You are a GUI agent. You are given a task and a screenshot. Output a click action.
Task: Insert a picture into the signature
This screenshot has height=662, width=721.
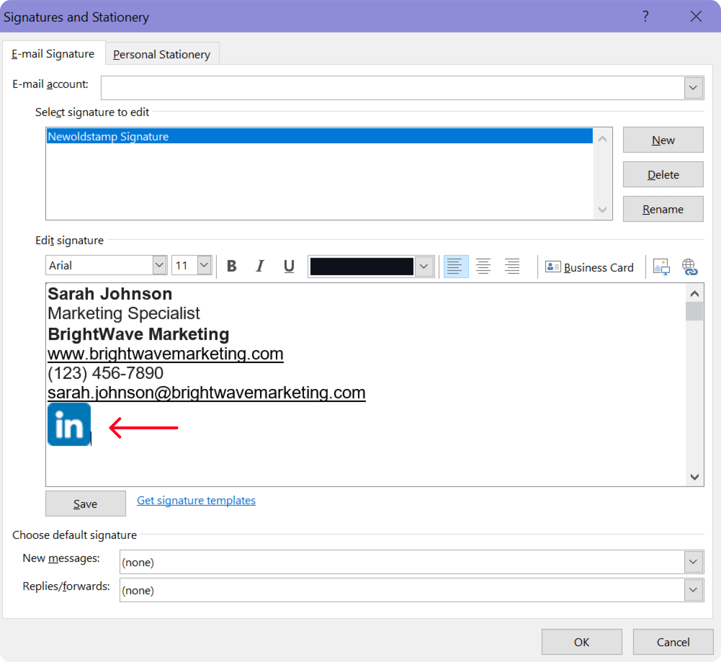tap(661, 267)
